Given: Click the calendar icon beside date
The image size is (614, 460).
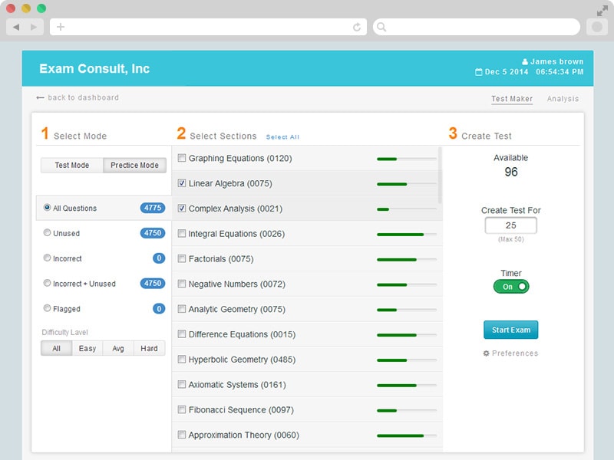Looking at the screenshot, I should (478, 72).
